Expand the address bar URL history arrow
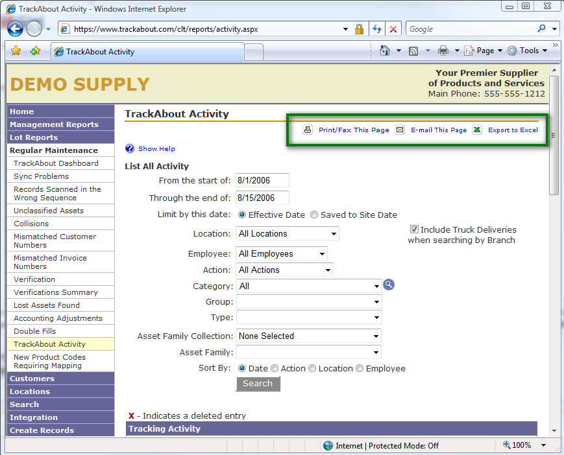 [x=345, y=29]
